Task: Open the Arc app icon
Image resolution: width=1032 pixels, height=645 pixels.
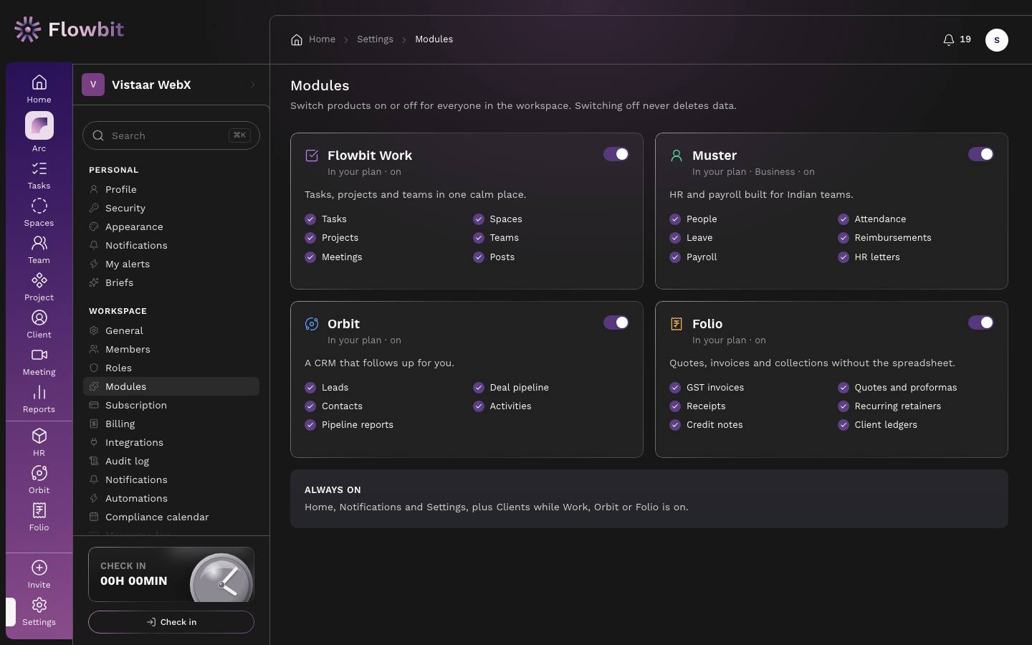Action: (x=39, y=125)
